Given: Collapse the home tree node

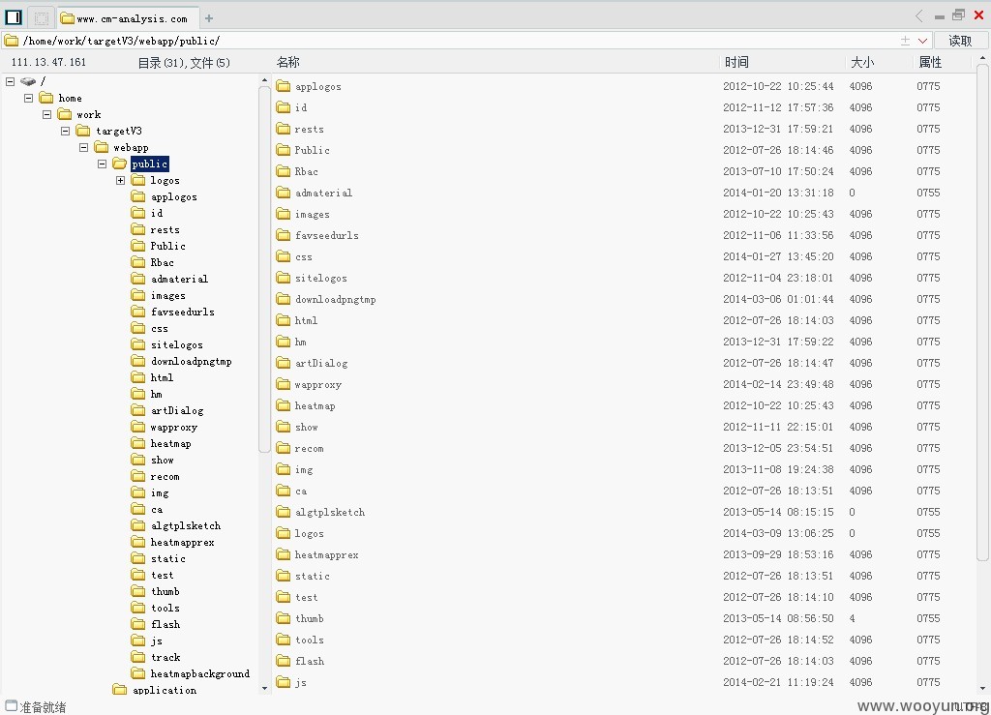Looking at the screenshot, I should pyautogui.click(x=28, y=98).
